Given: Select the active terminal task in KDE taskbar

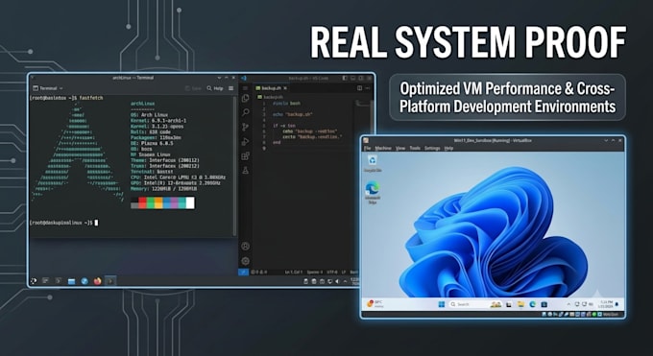Looking at the screenshot, I should (x=110, y=281).
